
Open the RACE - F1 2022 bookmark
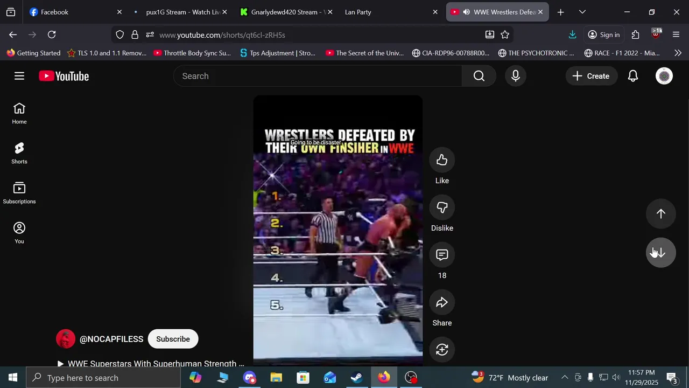622,53
